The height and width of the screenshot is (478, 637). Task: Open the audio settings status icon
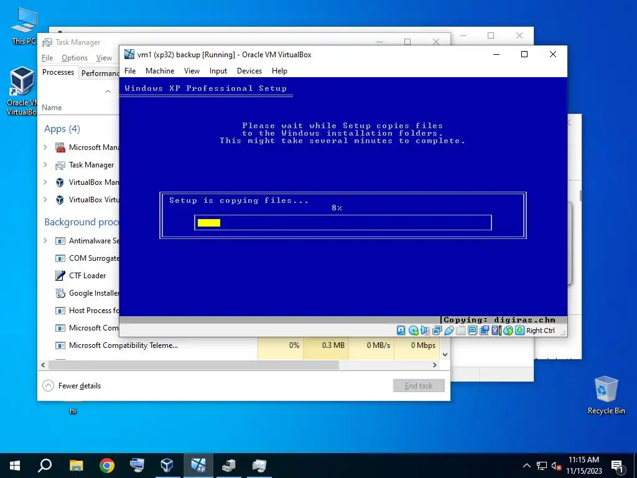pos(425,330)
